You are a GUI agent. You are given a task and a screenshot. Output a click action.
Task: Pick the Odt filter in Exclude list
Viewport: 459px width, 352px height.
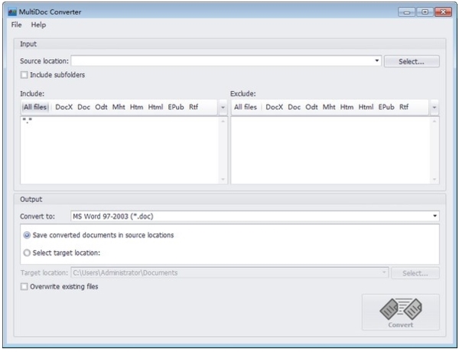point(311,106)
